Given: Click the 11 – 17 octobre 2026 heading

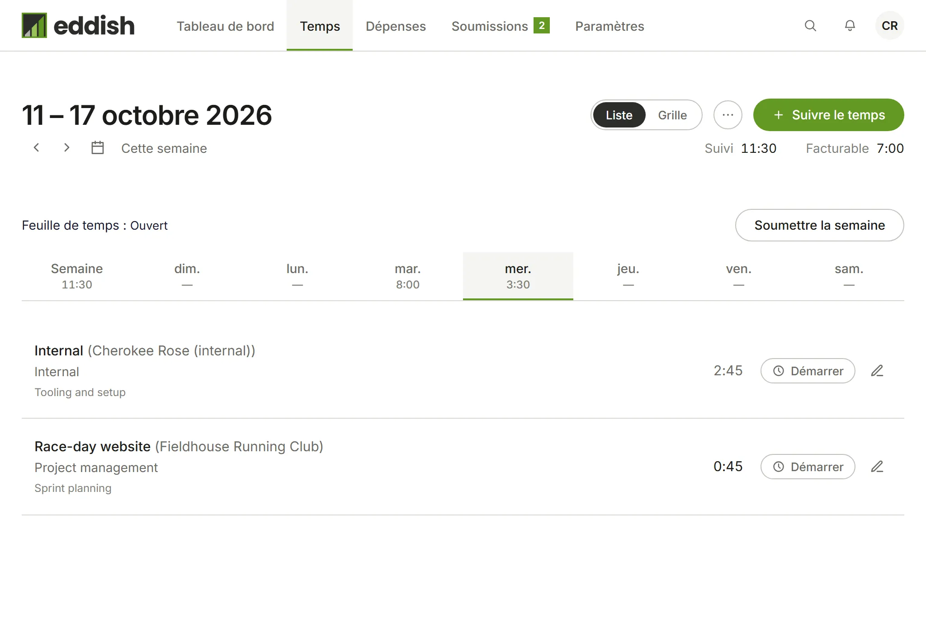Looking at the screenshot, I should pyautogui.click(x=147, y=115).
